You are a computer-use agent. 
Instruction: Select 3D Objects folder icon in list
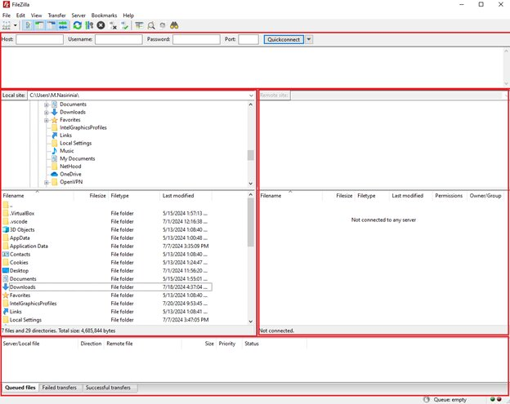pyautogui.click(x=6, y=229)
